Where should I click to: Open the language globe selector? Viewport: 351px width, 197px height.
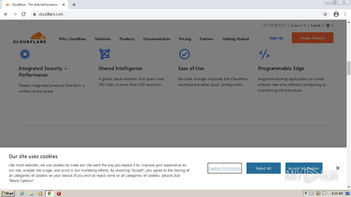[x=330, y=25]
